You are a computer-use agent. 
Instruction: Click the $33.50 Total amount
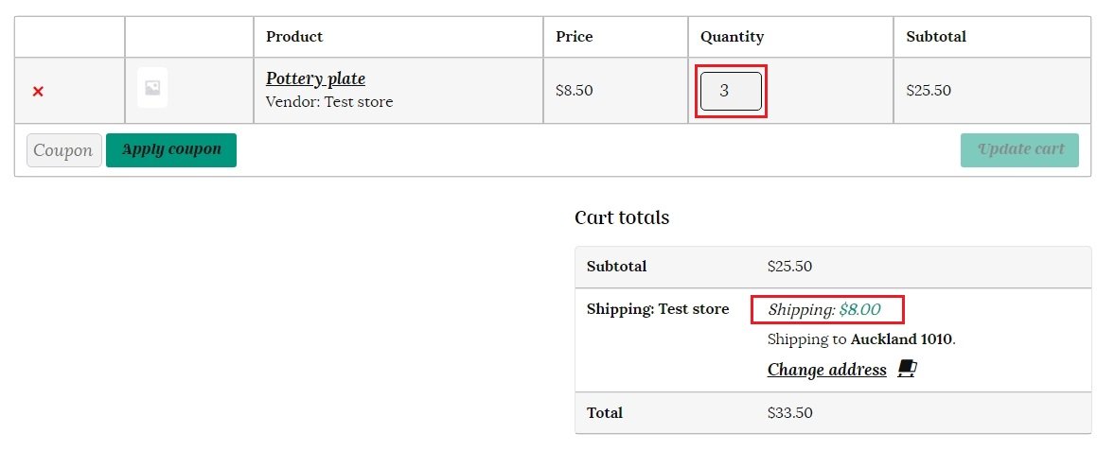790,413
